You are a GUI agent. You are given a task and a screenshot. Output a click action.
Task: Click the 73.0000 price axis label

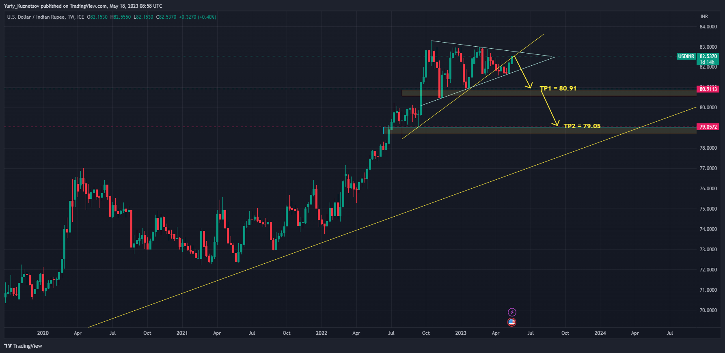[708, 250]
